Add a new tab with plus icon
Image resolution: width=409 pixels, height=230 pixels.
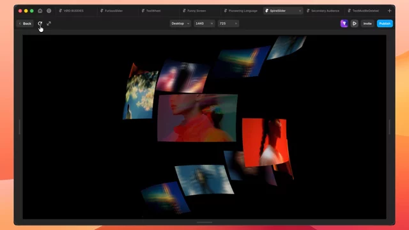(x=389, y=11)
